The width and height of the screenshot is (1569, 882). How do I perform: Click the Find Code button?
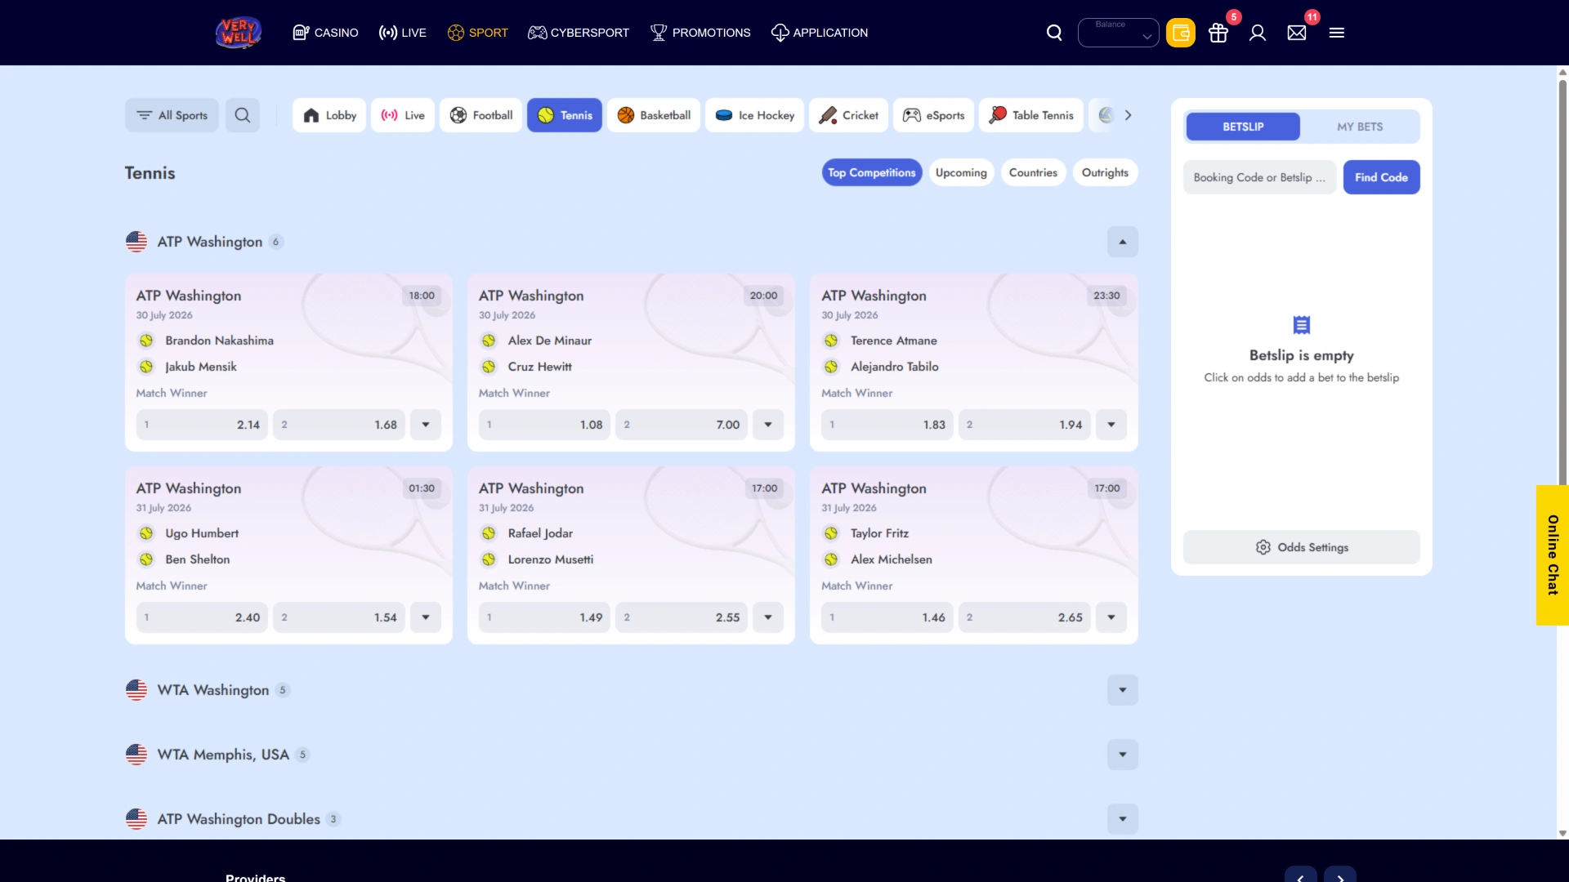click(x=1381, y=177)
